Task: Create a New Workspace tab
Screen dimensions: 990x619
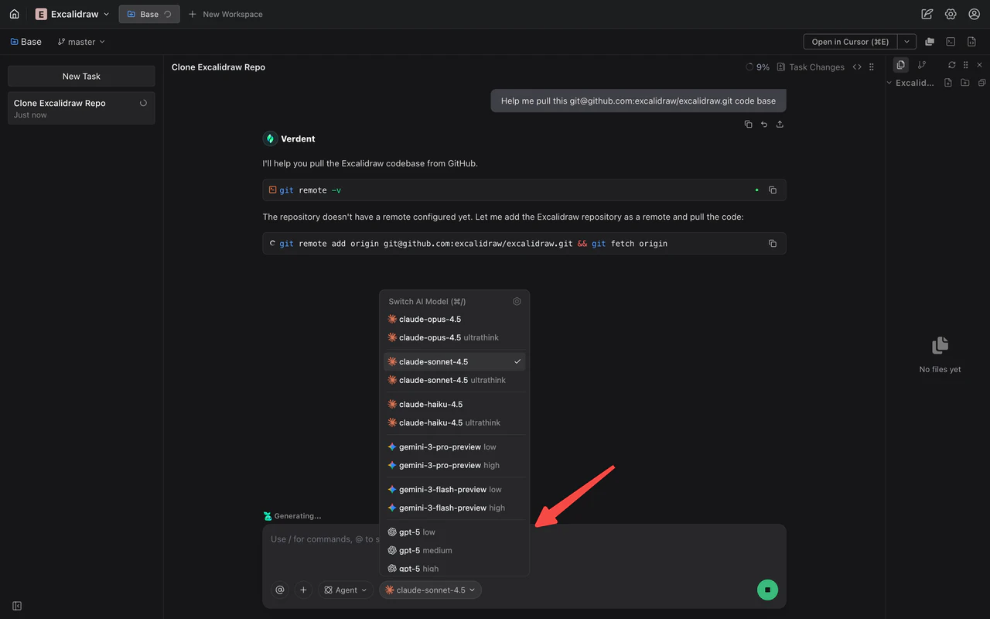Action: click(226, 14)
